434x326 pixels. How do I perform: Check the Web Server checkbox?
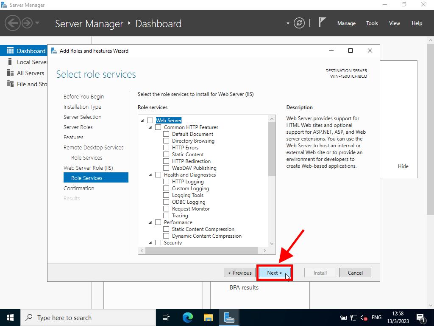[150, 120]
